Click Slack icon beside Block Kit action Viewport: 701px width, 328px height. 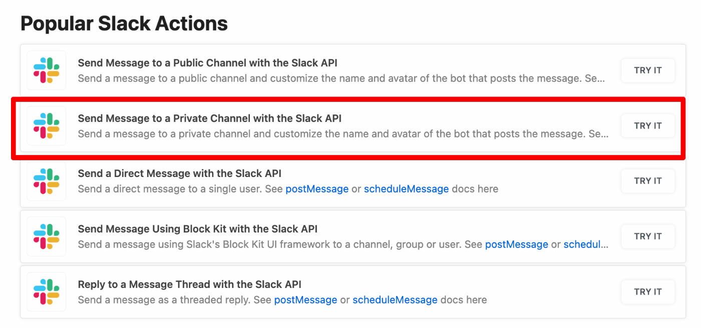[47, 236]
